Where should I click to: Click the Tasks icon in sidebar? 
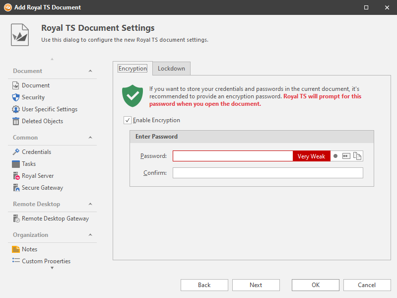16,164
